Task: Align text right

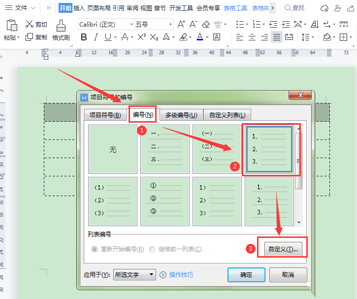Action: point(264,37)
